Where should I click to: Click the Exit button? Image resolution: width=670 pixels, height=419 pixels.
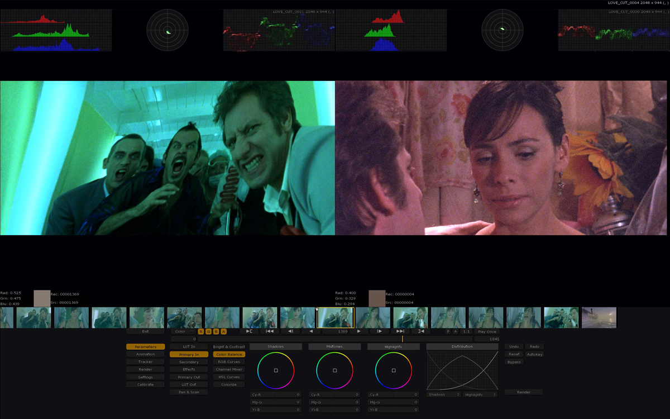coord(145,331)
